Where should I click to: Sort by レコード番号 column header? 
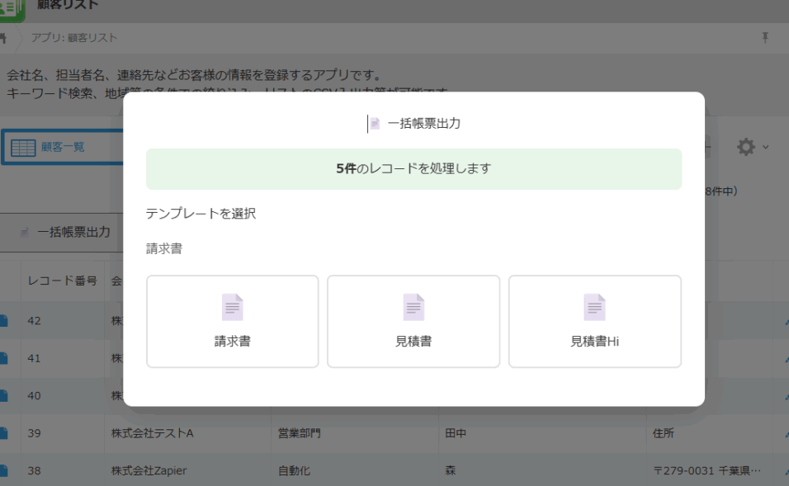62,280
